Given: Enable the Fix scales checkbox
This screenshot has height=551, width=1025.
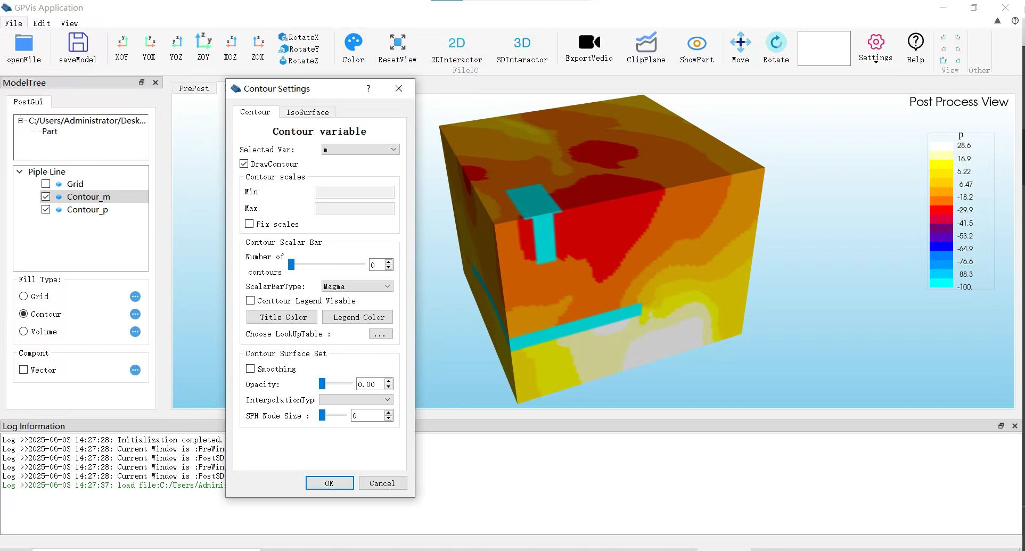Looking at the screenshot, I should point(249,224).
